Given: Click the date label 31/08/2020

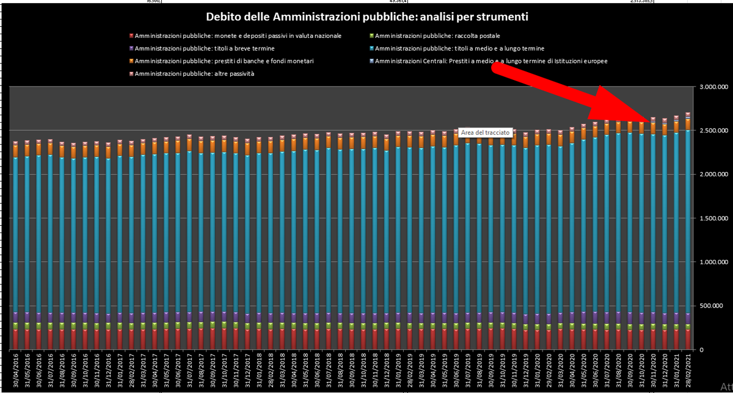Looking at the screenshot, I should click(x=620, y=371).
